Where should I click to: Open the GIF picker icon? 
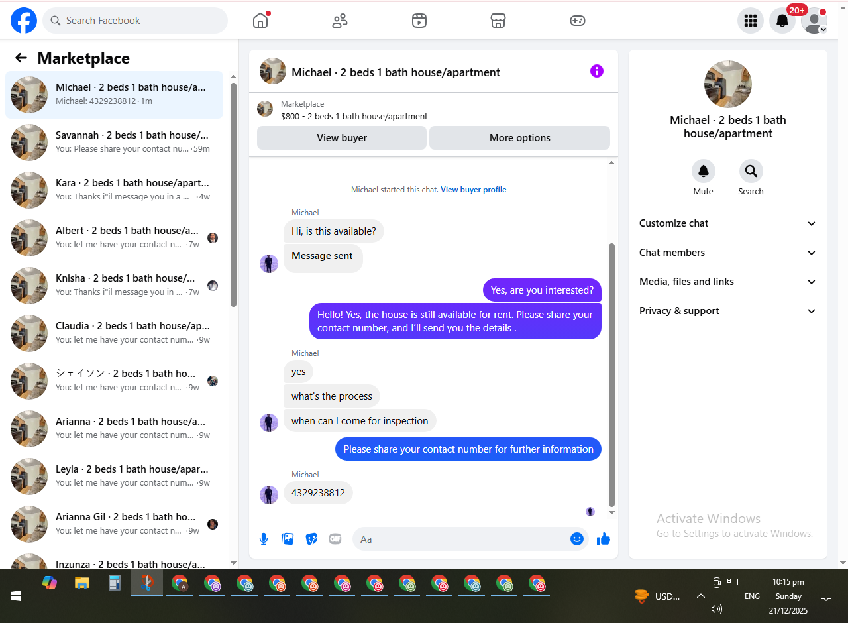pos(335,539)
